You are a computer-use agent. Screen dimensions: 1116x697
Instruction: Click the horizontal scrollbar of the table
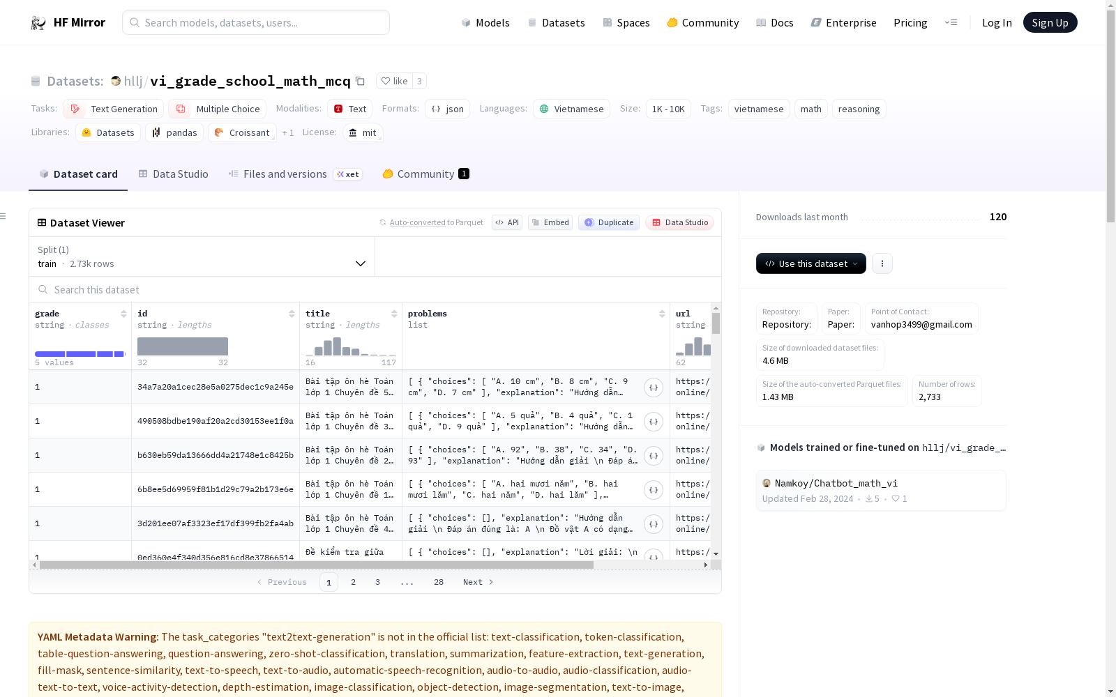pos(316,565)
